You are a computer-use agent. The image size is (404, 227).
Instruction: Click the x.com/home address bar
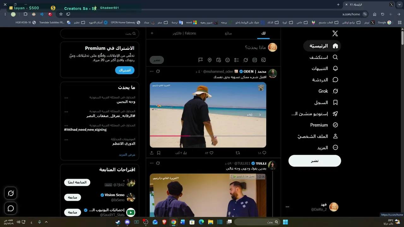click(x=351, y=14)
